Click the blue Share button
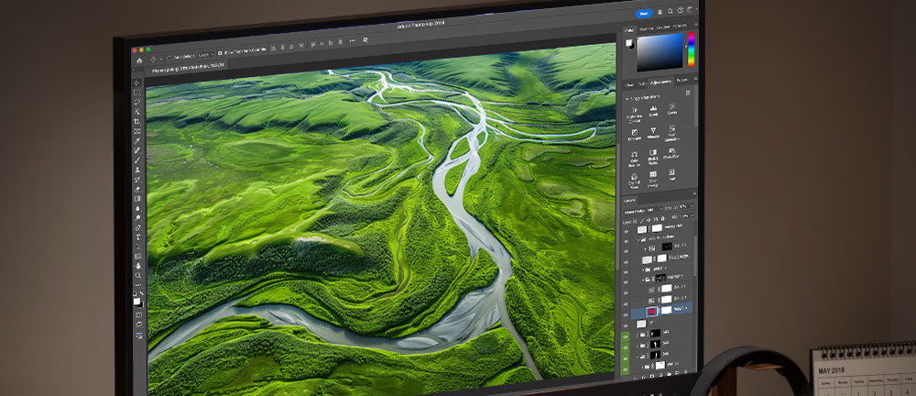Screen dimensions: 916x396 tap(643, 13)
